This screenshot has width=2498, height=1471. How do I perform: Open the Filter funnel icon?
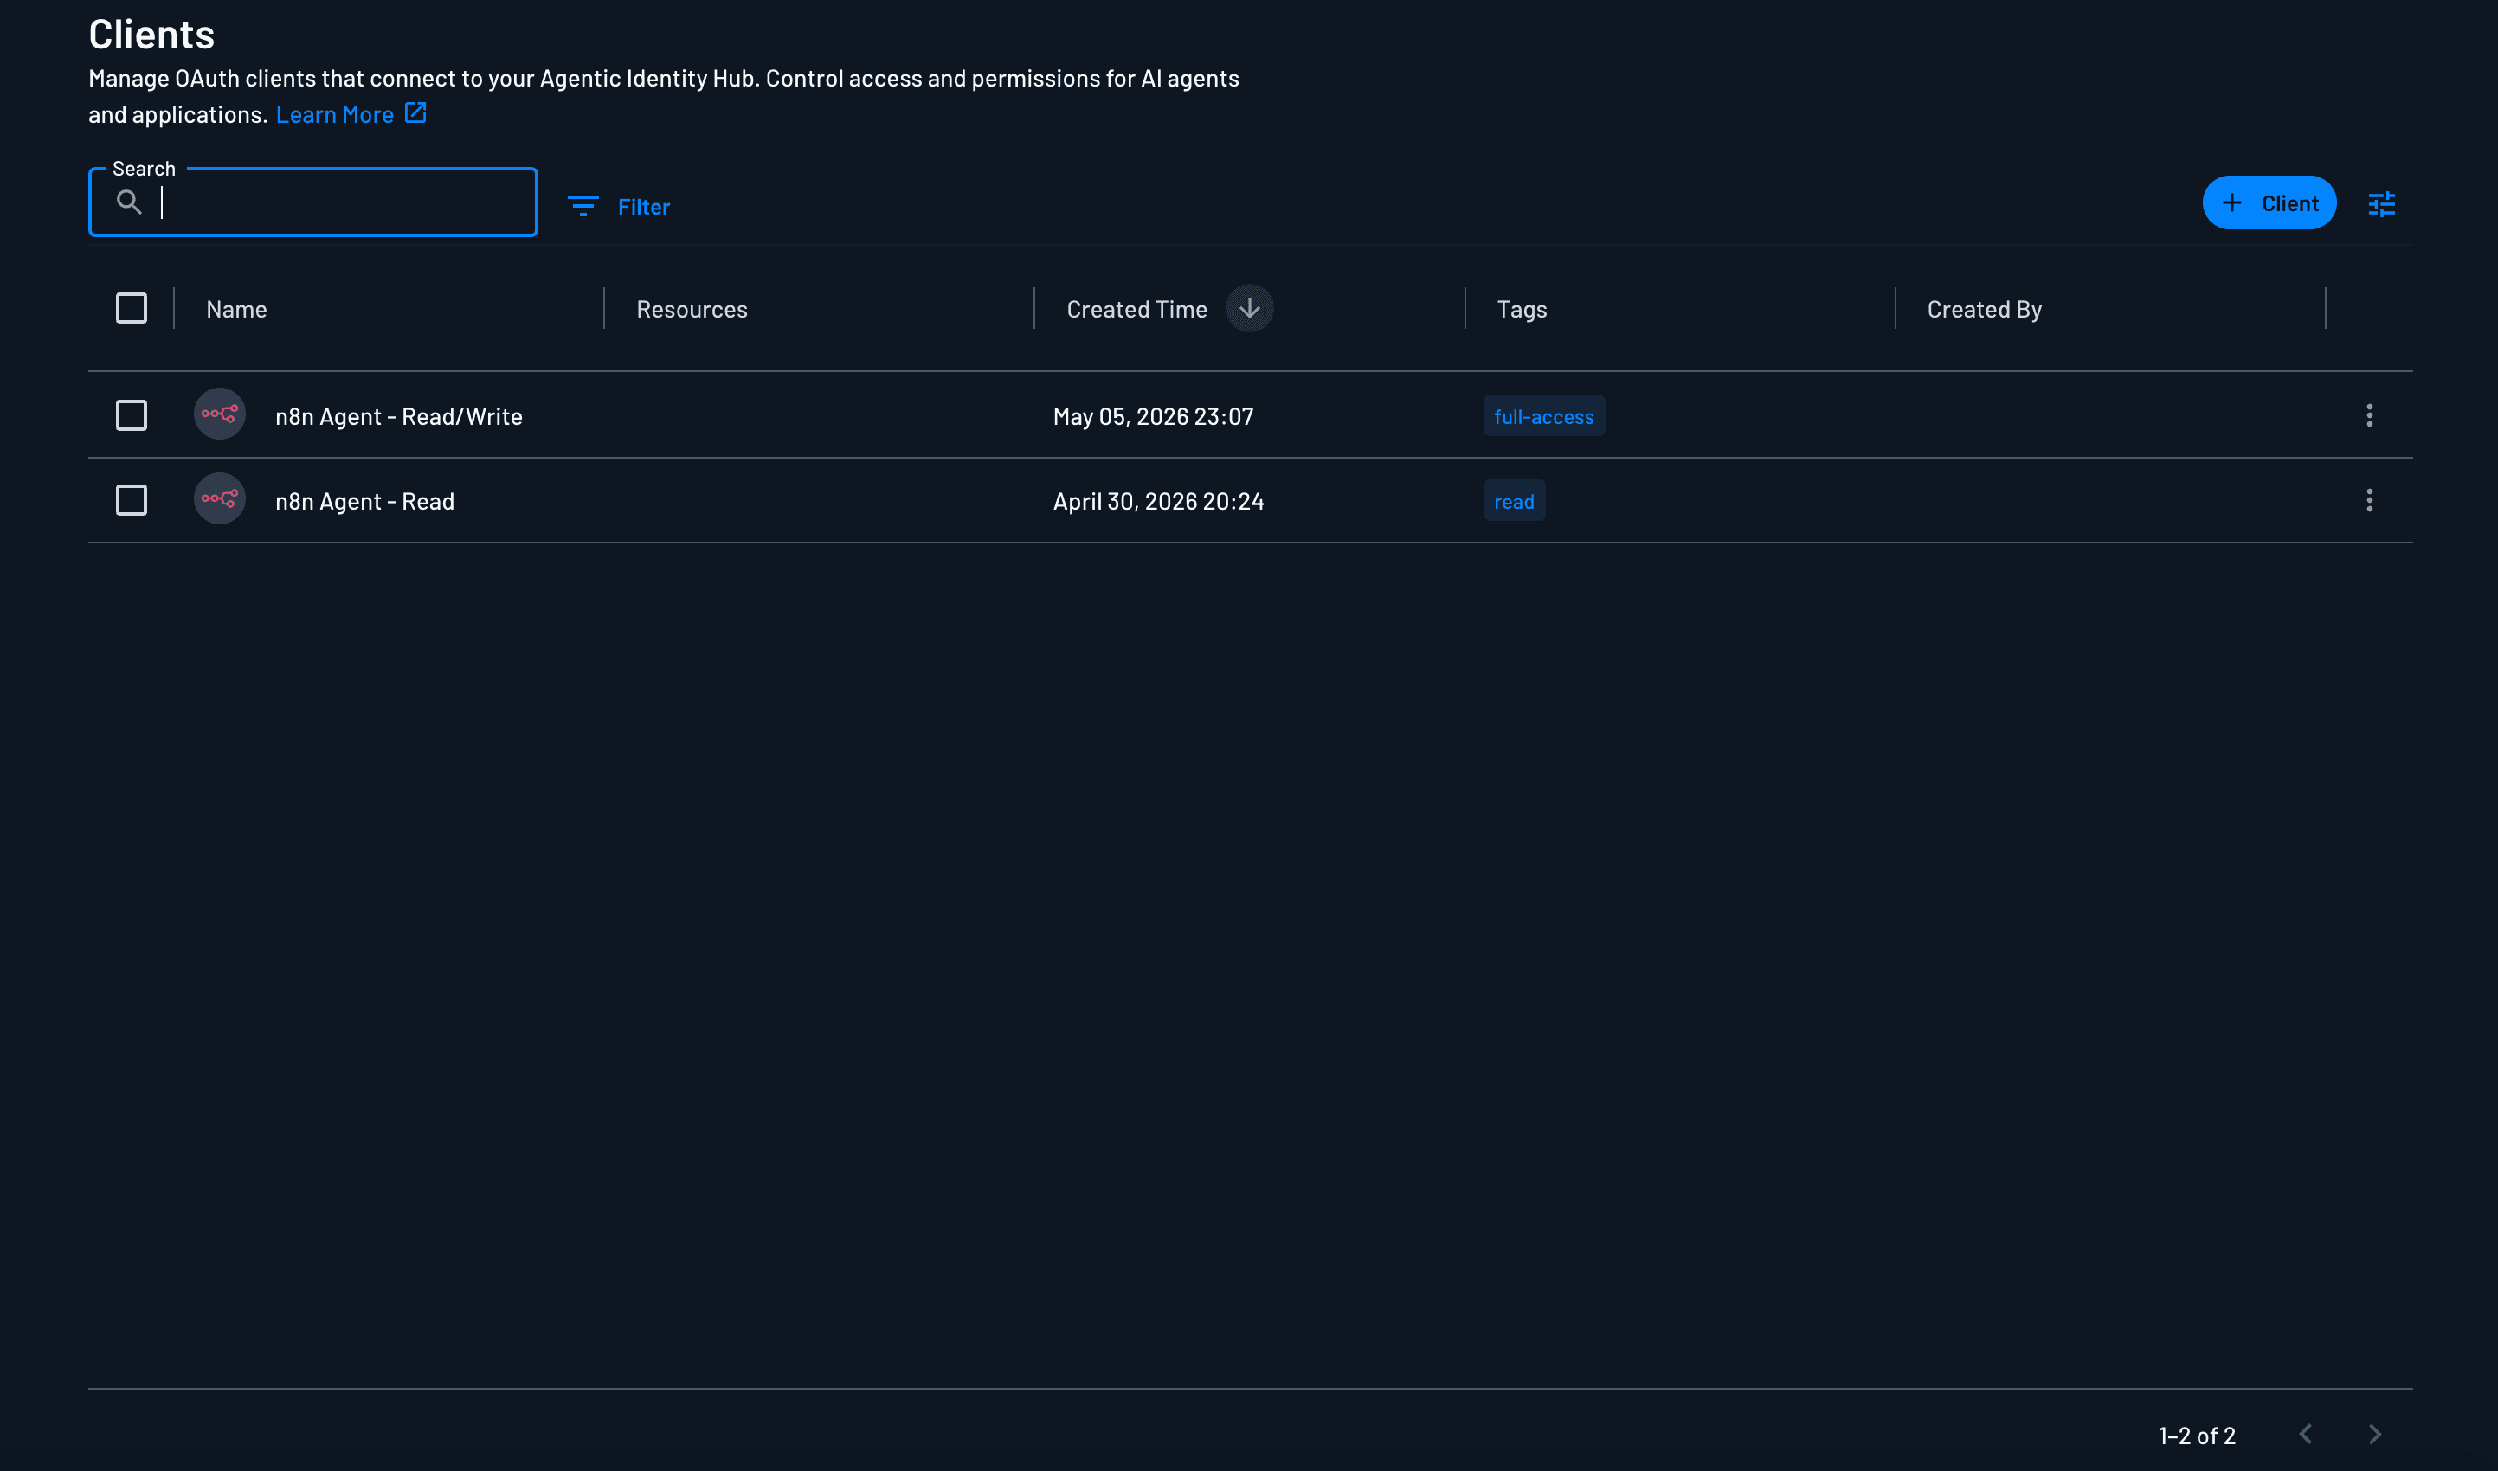click(583, 206)
